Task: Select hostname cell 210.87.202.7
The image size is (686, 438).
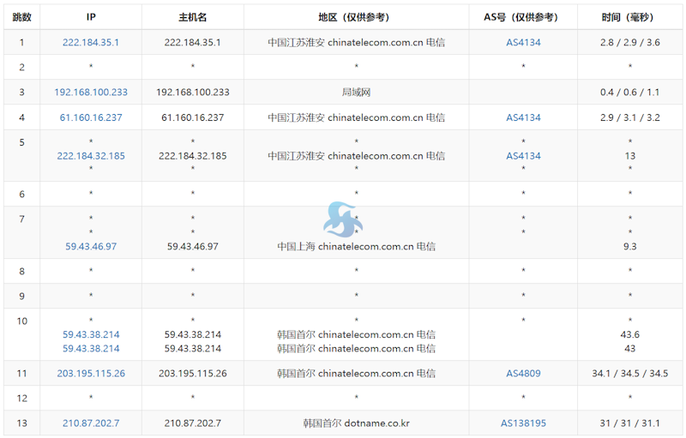Action: [192, 423]
